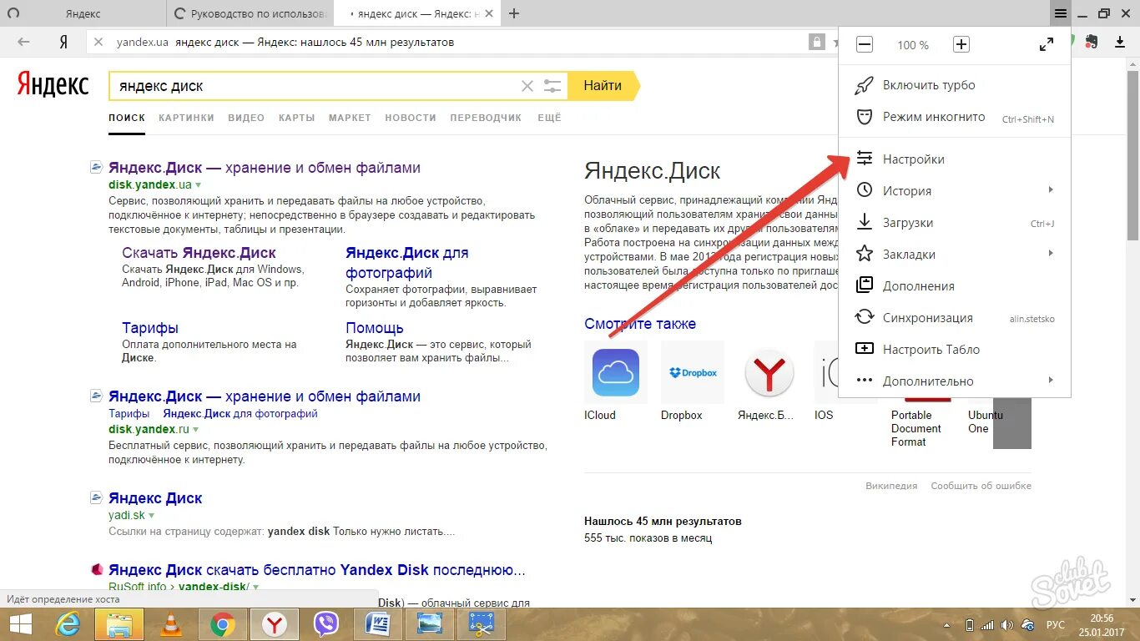Select the Переводчик search tab
This screenshot has width=1140, height=641.
[x=486, y=118]
